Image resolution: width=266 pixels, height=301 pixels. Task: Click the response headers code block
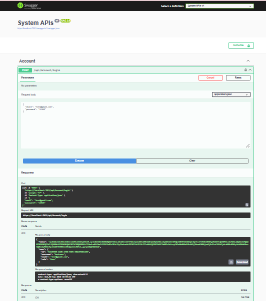(142, 277)
